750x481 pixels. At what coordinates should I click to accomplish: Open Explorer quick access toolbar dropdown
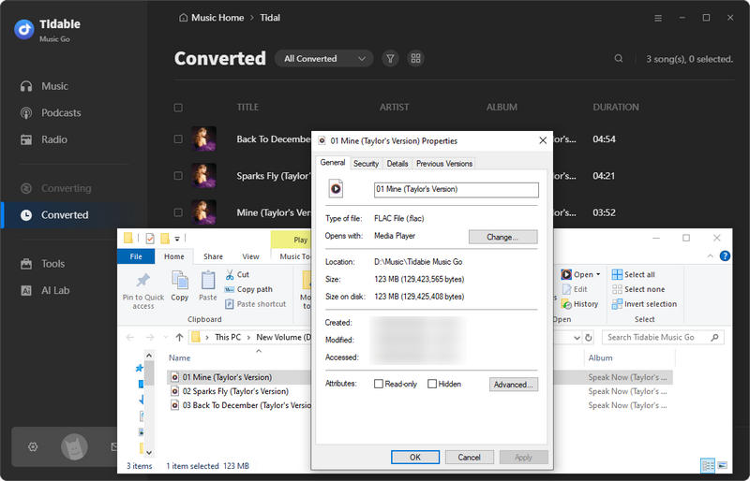click(x=177, y=239)
